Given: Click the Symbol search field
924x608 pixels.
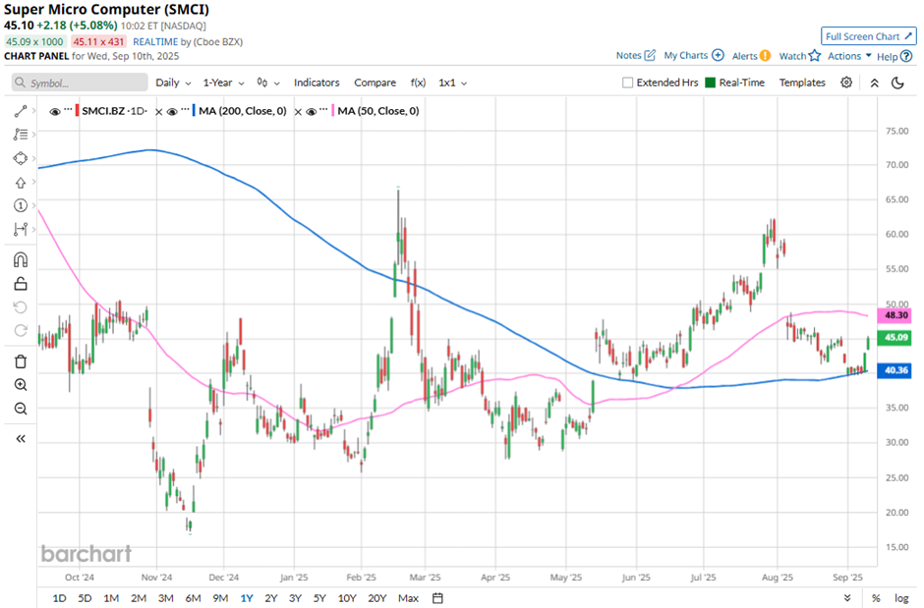Looking at the screenshot, I should pos(80,83).
